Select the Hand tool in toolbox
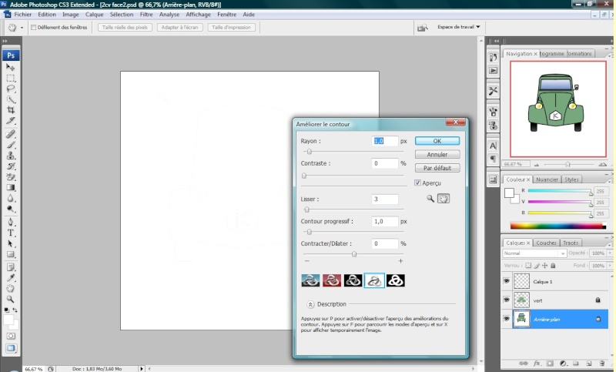This screenshot has height=372, width=616. [x=10, y=289]
